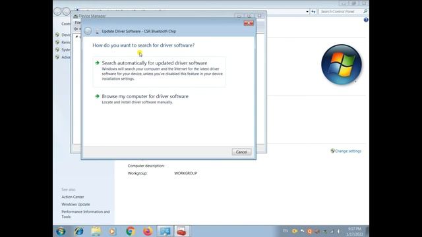Click the shield icon beside System protection link
Viewport: 422px width, 237px height.
click(57, 50)
